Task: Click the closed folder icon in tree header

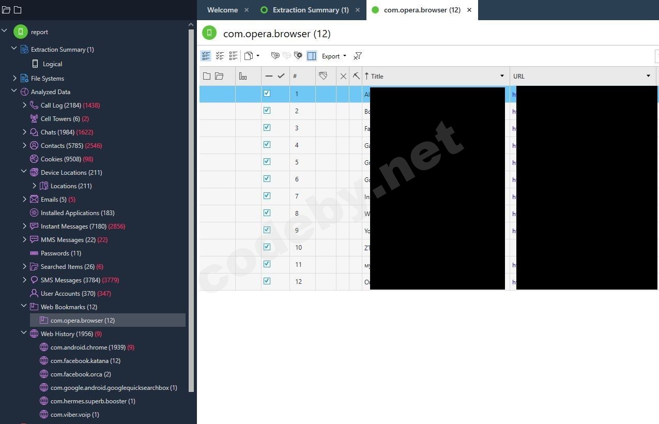Action: (6, 10)
